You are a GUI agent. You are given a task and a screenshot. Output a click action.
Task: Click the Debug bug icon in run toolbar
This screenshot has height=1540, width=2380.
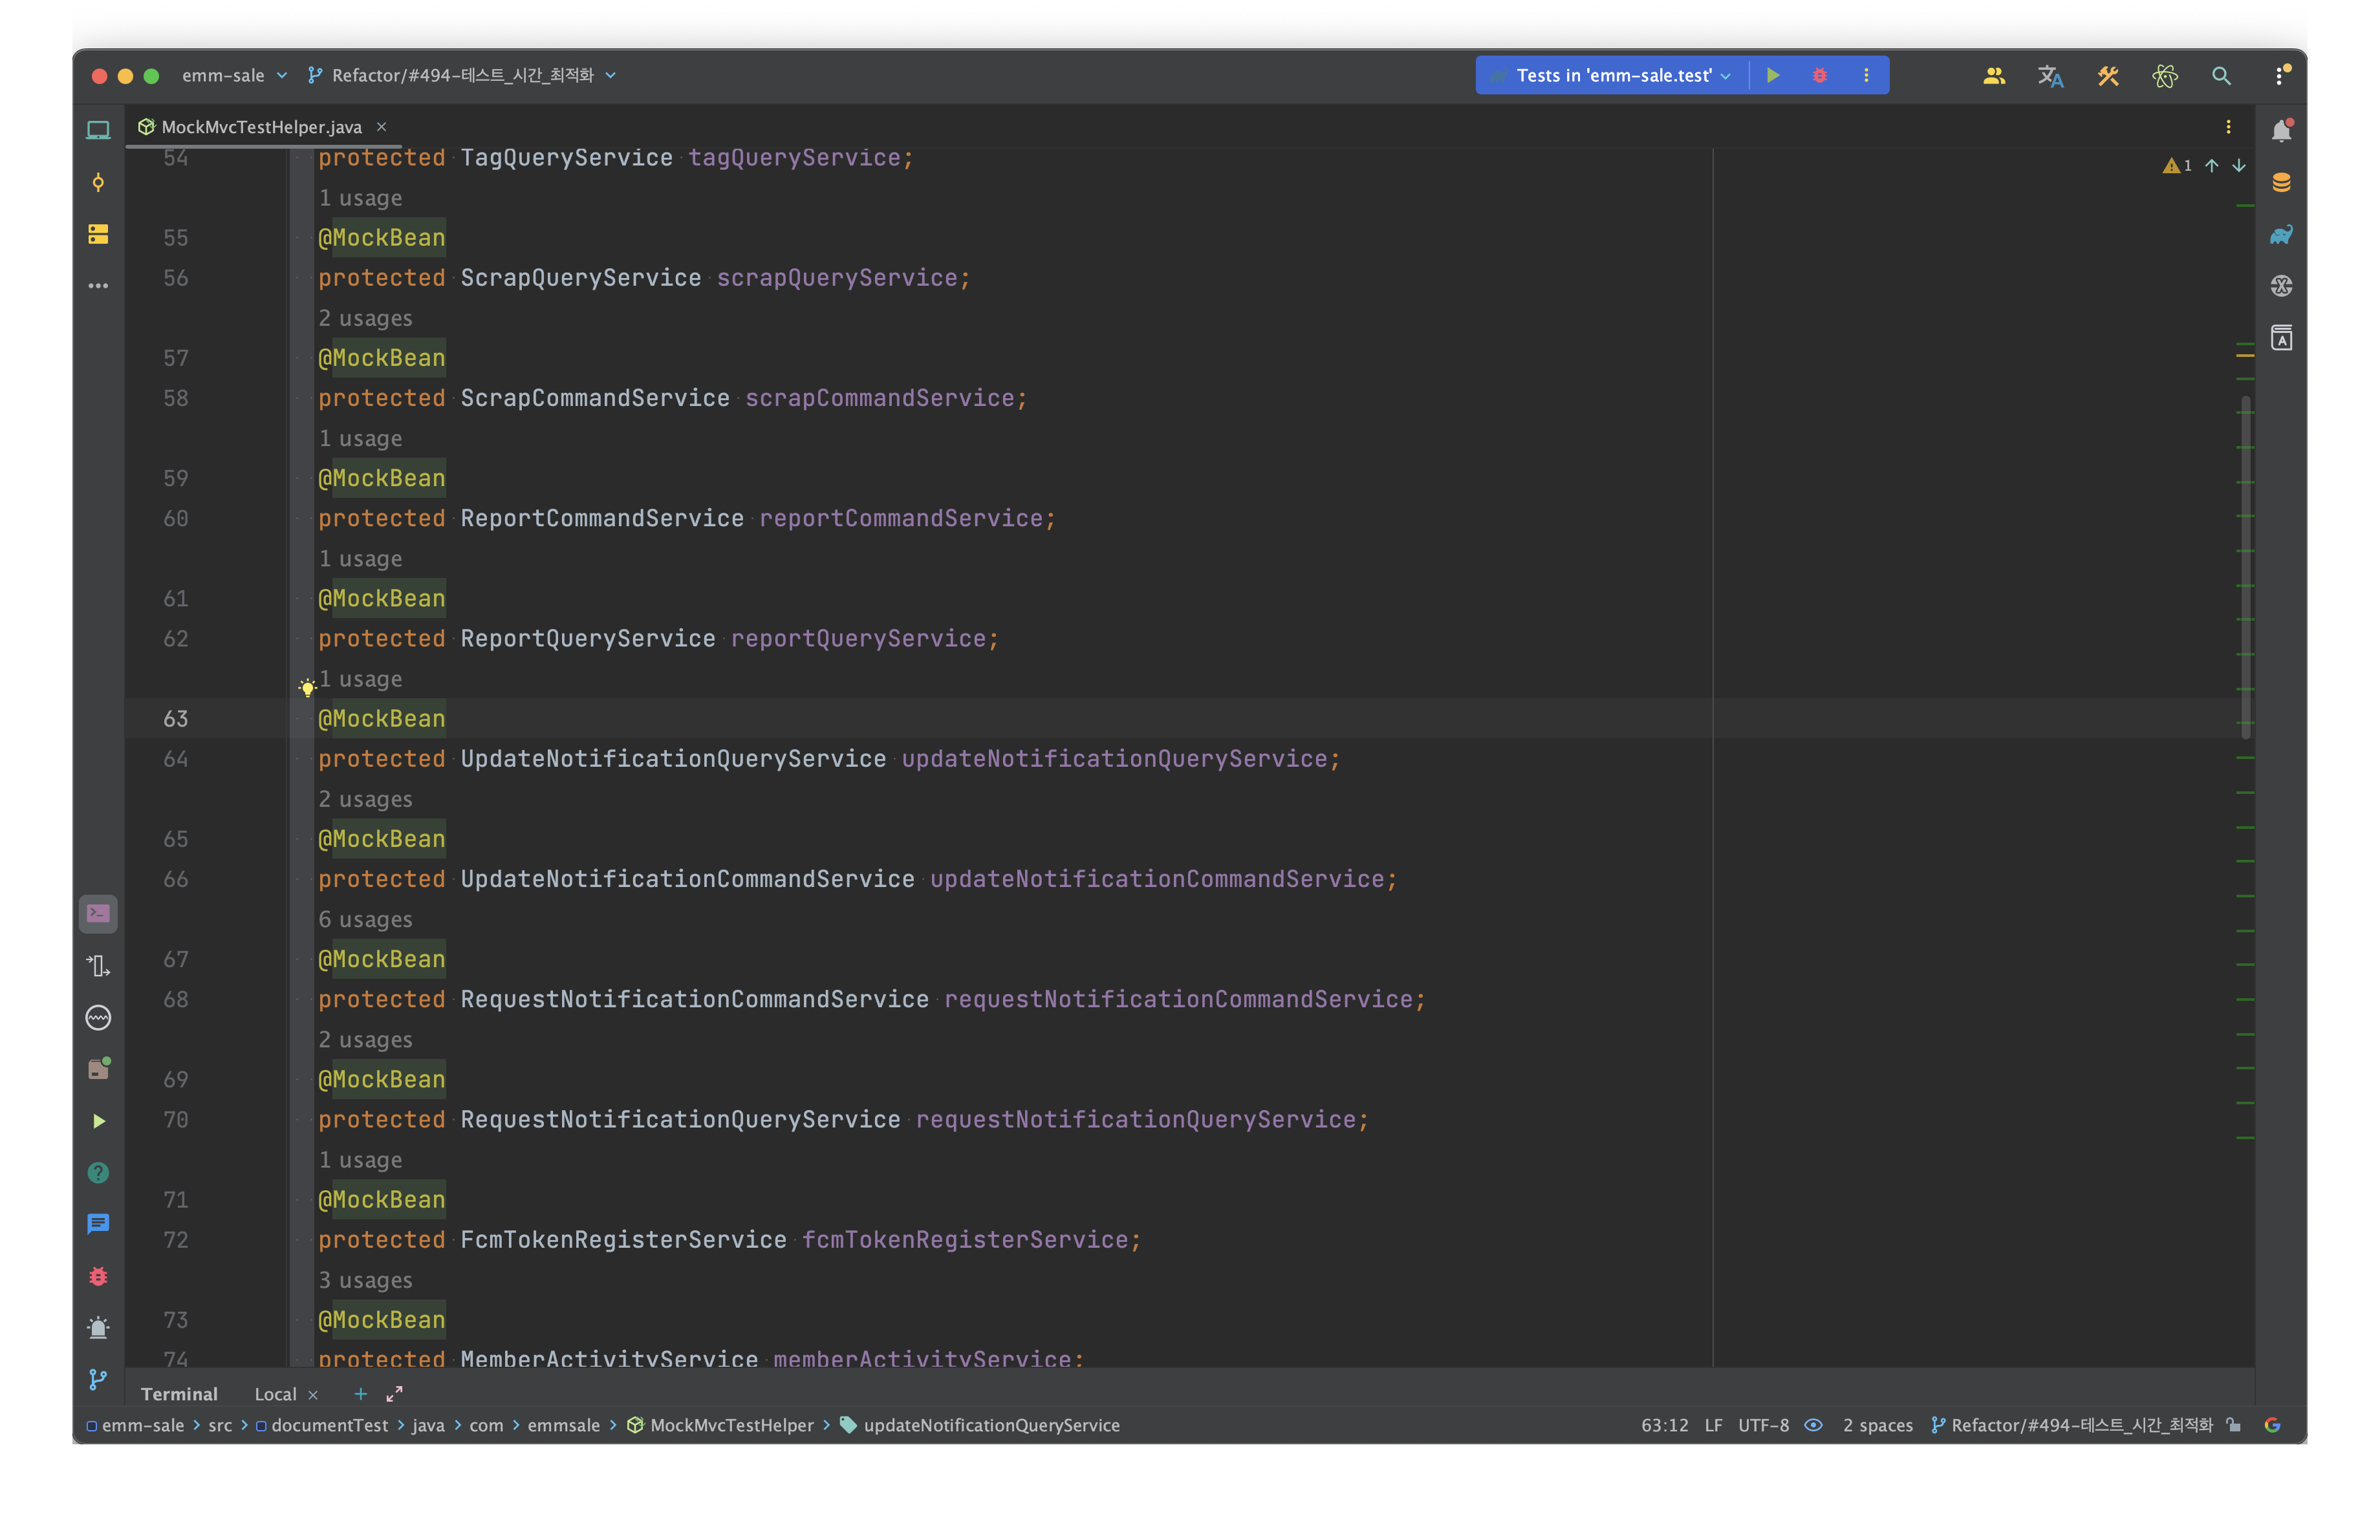coord(1819,75)
